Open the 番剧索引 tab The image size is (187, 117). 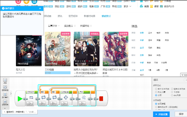tap(106, 16)
